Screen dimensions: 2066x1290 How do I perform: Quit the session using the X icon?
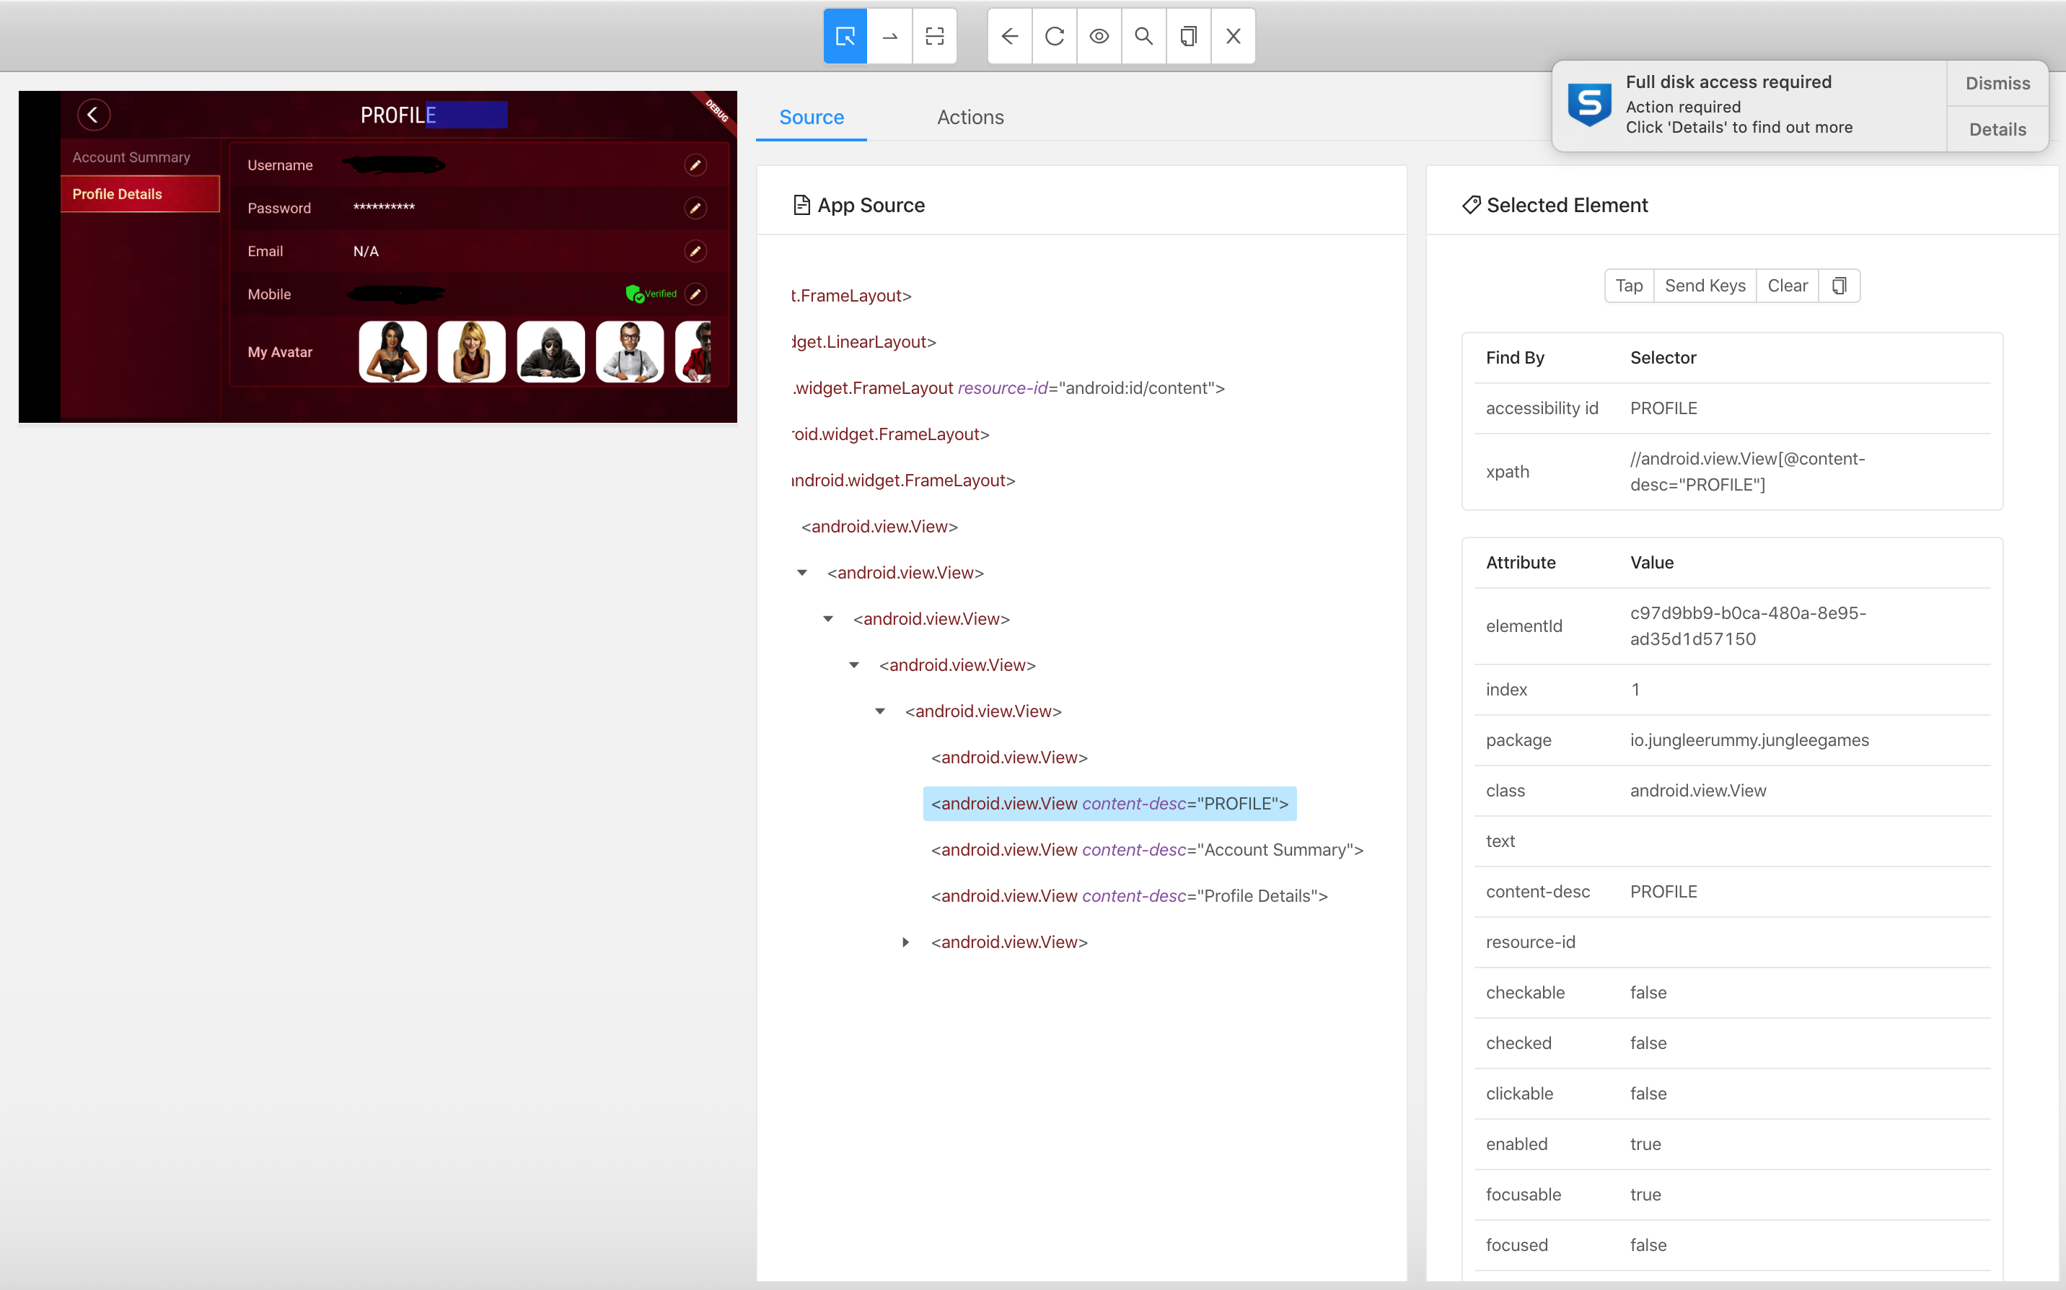click(x=1232, y=36)
